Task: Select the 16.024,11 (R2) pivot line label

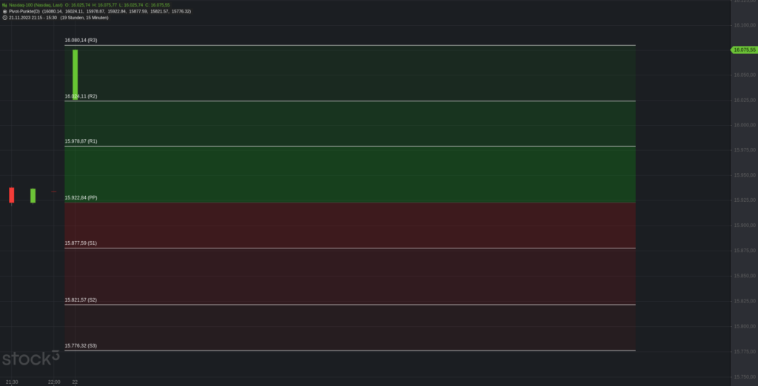Action: [x=81, y=96]
